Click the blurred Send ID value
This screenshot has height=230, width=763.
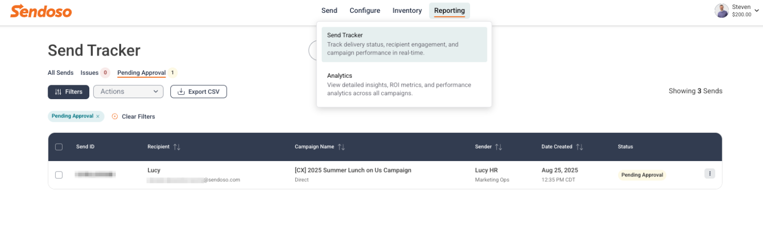coord(95,174)
